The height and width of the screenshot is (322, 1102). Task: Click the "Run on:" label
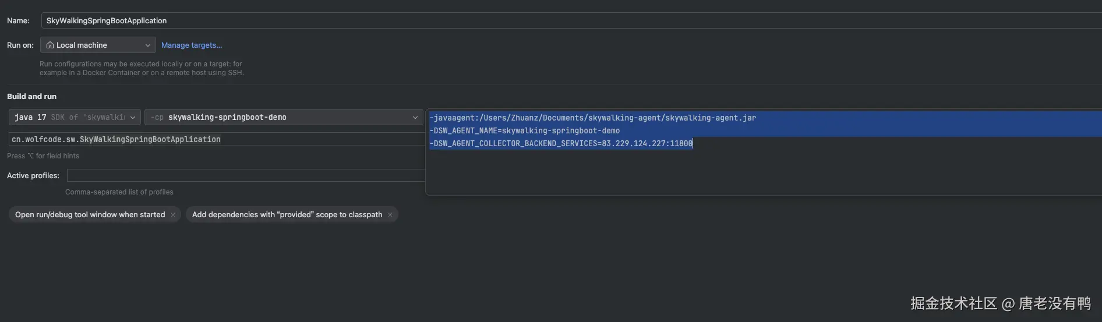20,45
